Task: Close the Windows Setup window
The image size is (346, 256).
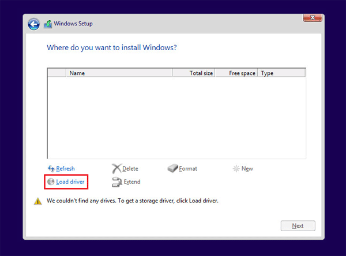Action: [313, 18]
